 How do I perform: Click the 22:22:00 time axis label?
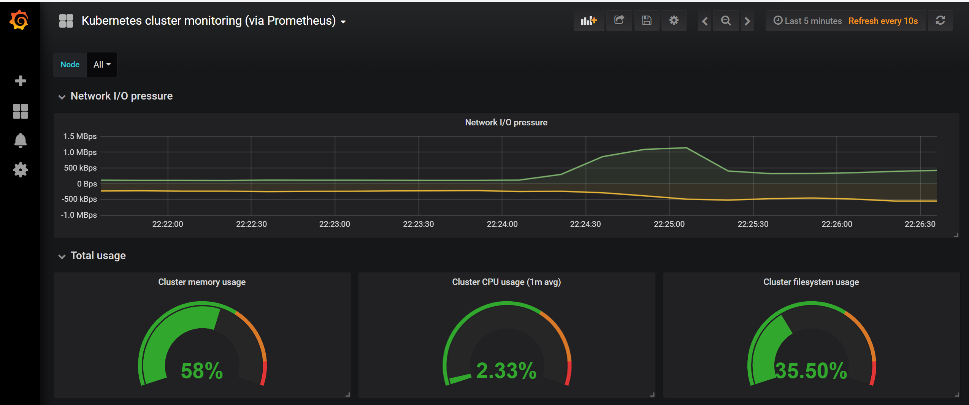(x=168, y=224)
